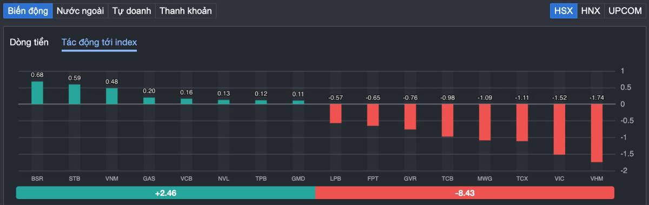This screenshot has height=205, width=649.
Task: Click the FPT red bar
Action: [x=373, y=115]
